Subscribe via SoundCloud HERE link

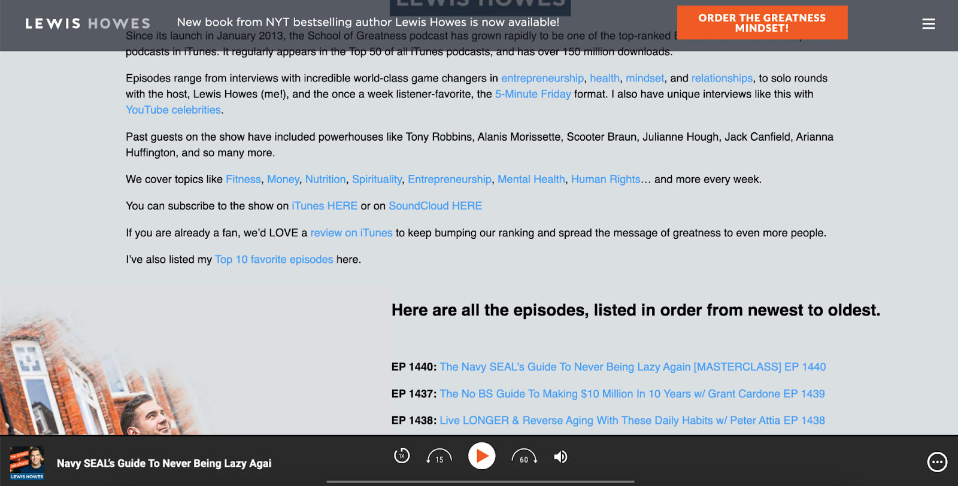click(435, 206)
